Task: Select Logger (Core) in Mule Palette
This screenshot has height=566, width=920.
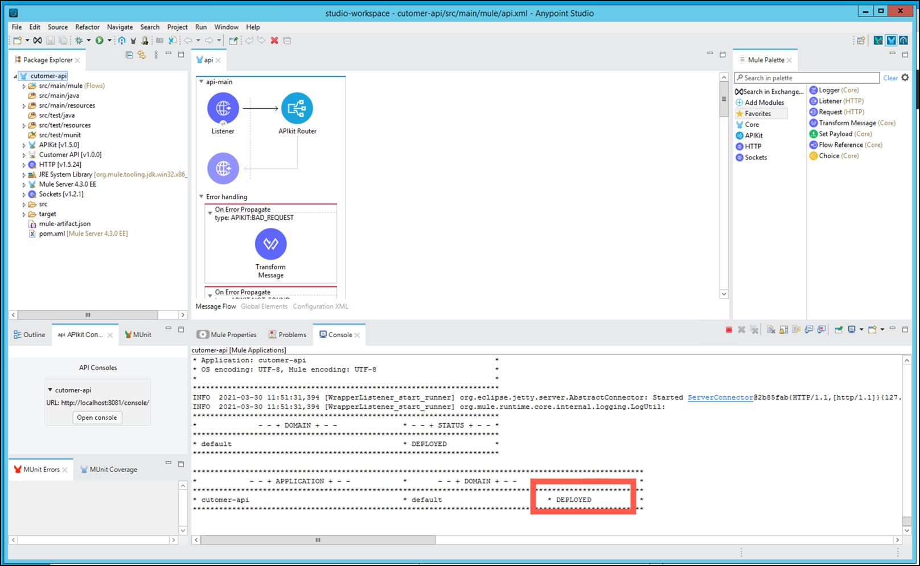Action: (834, 90)
